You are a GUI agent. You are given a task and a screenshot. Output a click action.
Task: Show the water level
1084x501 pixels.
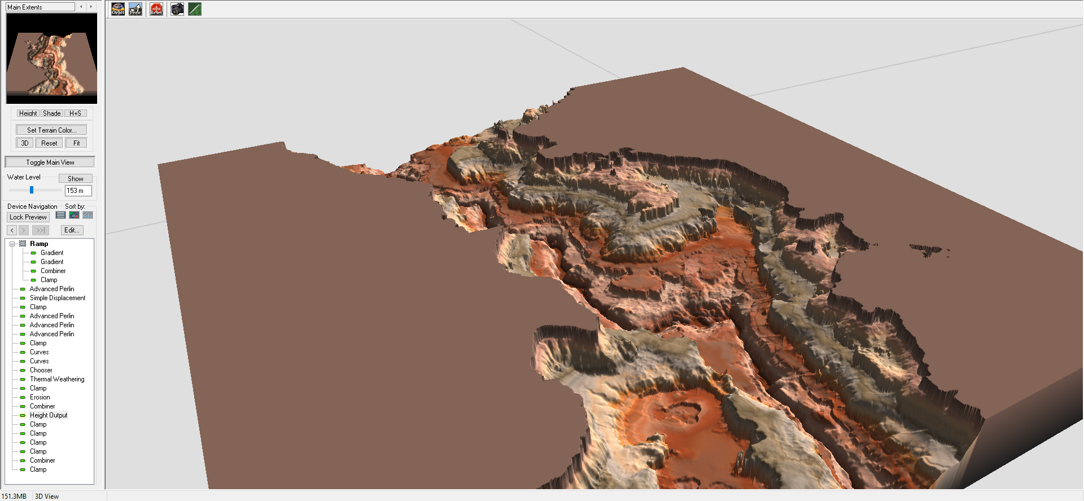coord(76,179)
